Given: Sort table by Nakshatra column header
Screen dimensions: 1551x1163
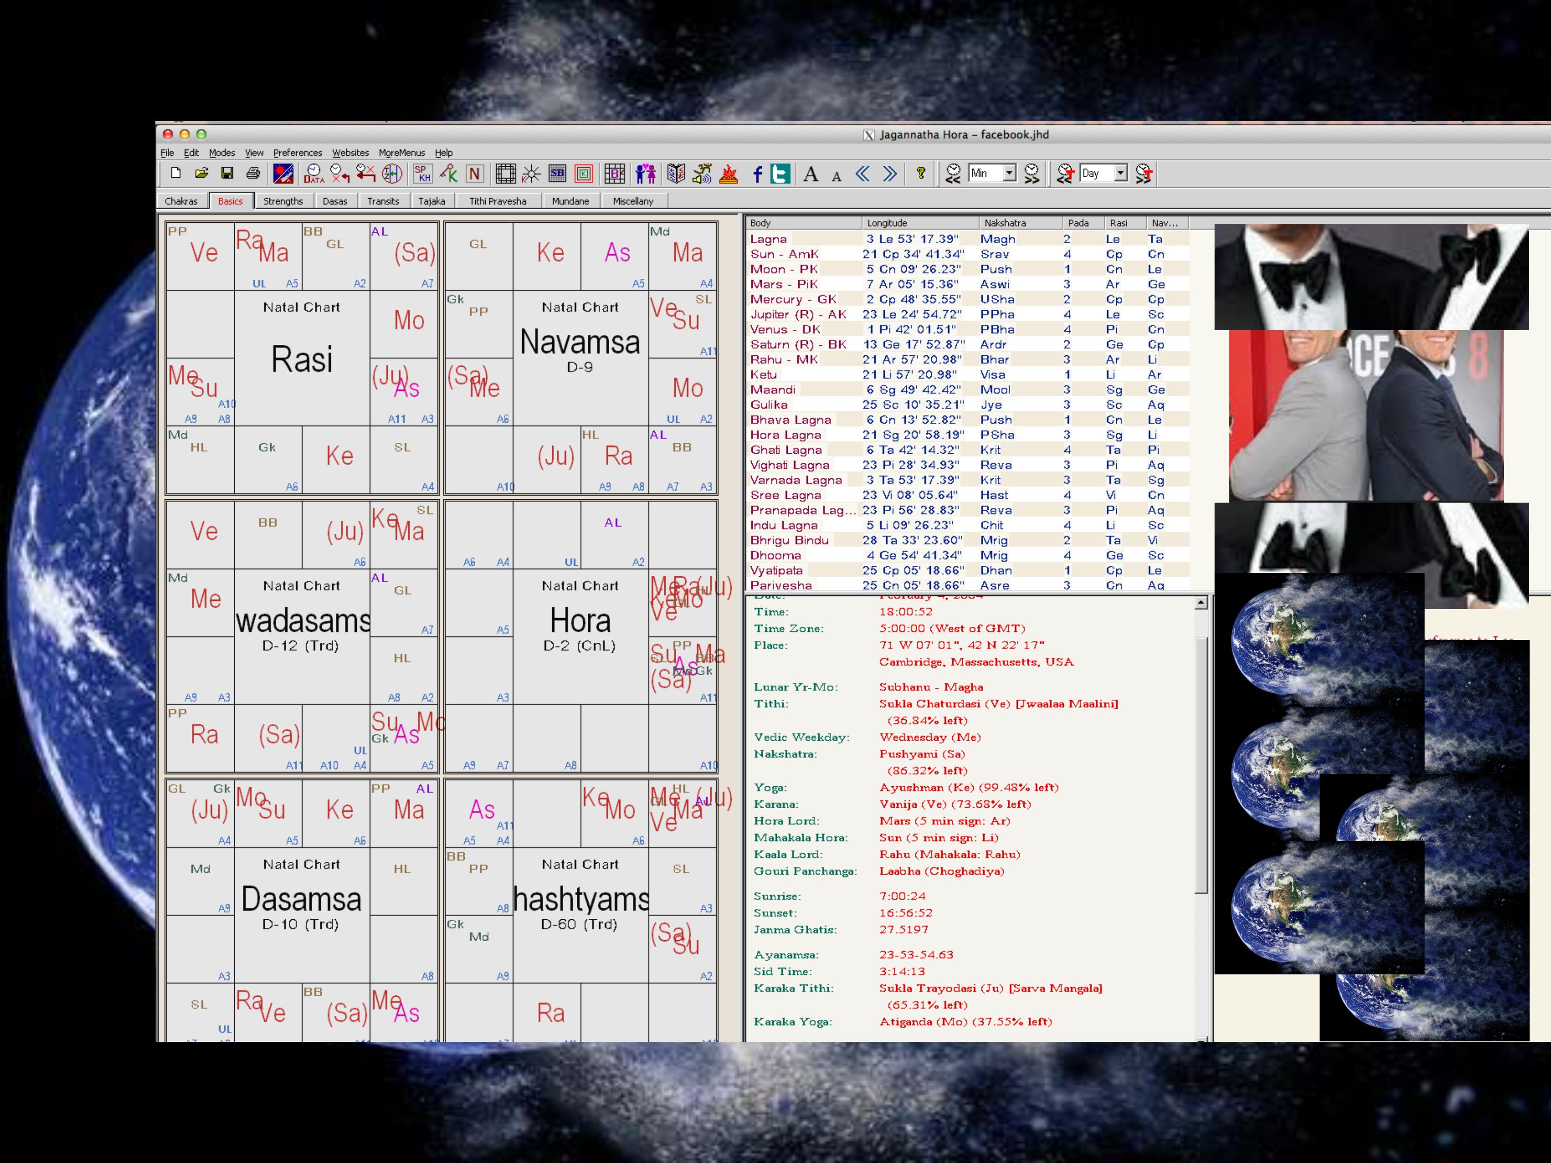Looking at the screenshot, I should point(1021,223).
